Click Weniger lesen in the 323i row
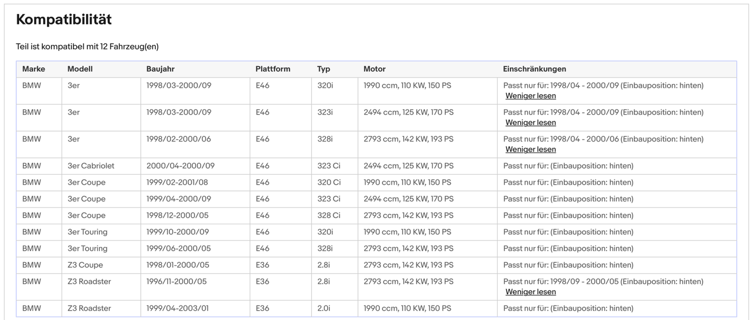The image size is (753, 320). pos(530,123)
